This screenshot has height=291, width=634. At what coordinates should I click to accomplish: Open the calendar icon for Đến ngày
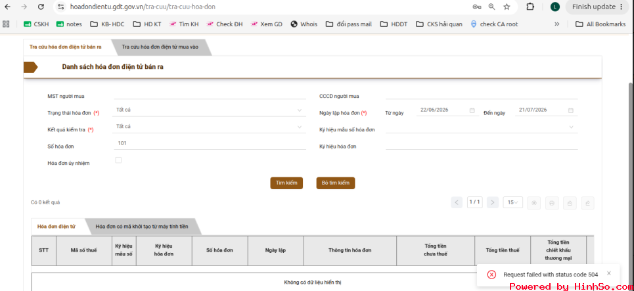coord(570,110)
